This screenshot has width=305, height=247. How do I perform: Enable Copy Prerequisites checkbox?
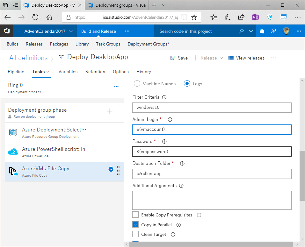coord(135,215)
